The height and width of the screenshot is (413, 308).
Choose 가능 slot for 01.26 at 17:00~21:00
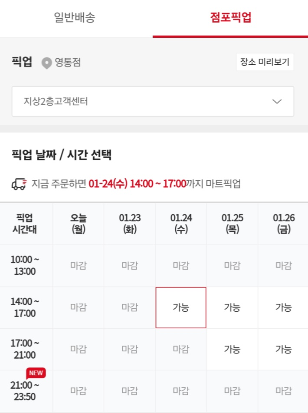click(x=283, y=349)
